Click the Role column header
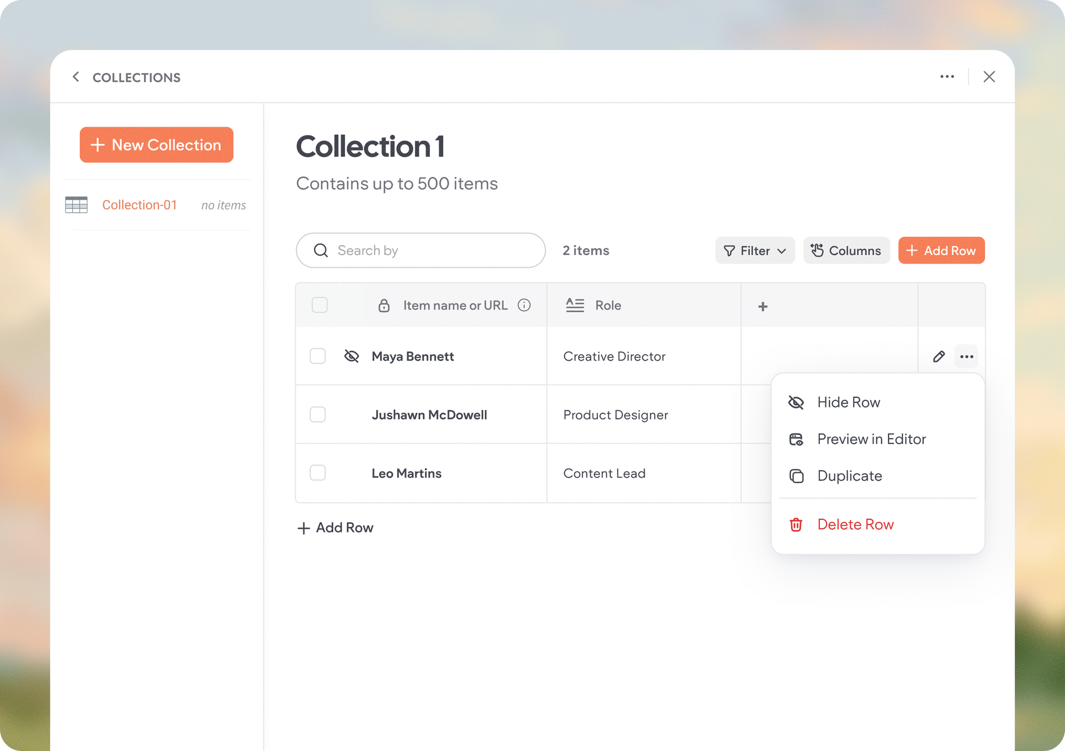The image size is (1065, 751). 643,305
